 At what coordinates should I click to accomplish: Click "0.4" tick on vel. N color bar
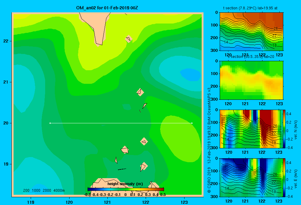point(289,114)
